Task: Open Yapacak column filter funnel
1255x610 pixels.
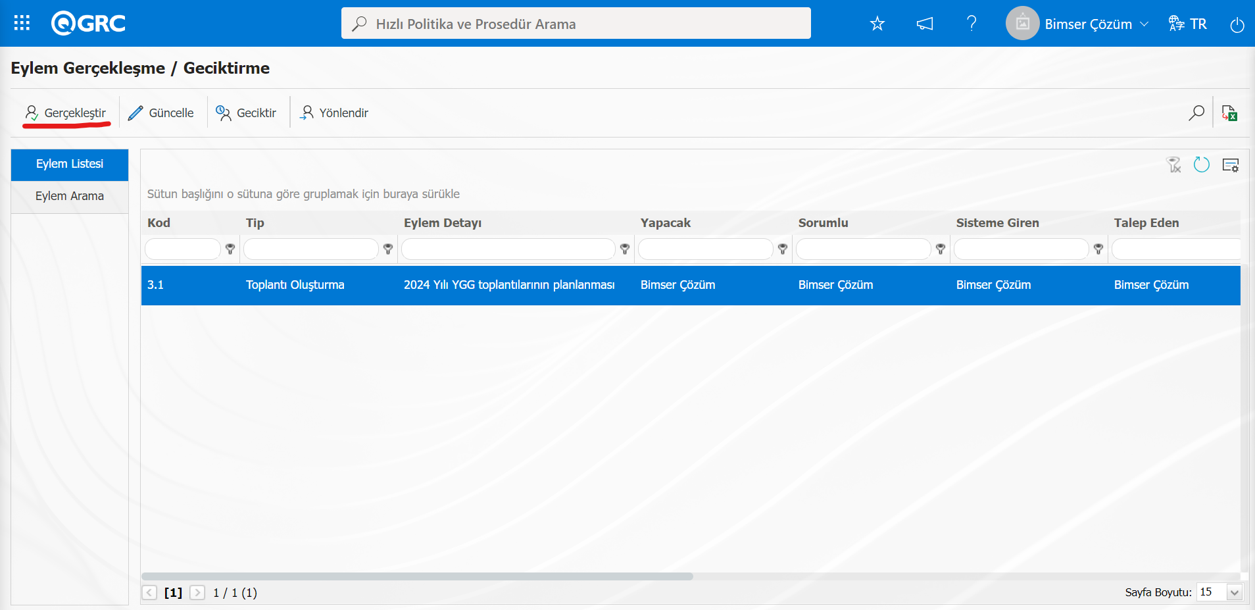Action: [783, 249]
